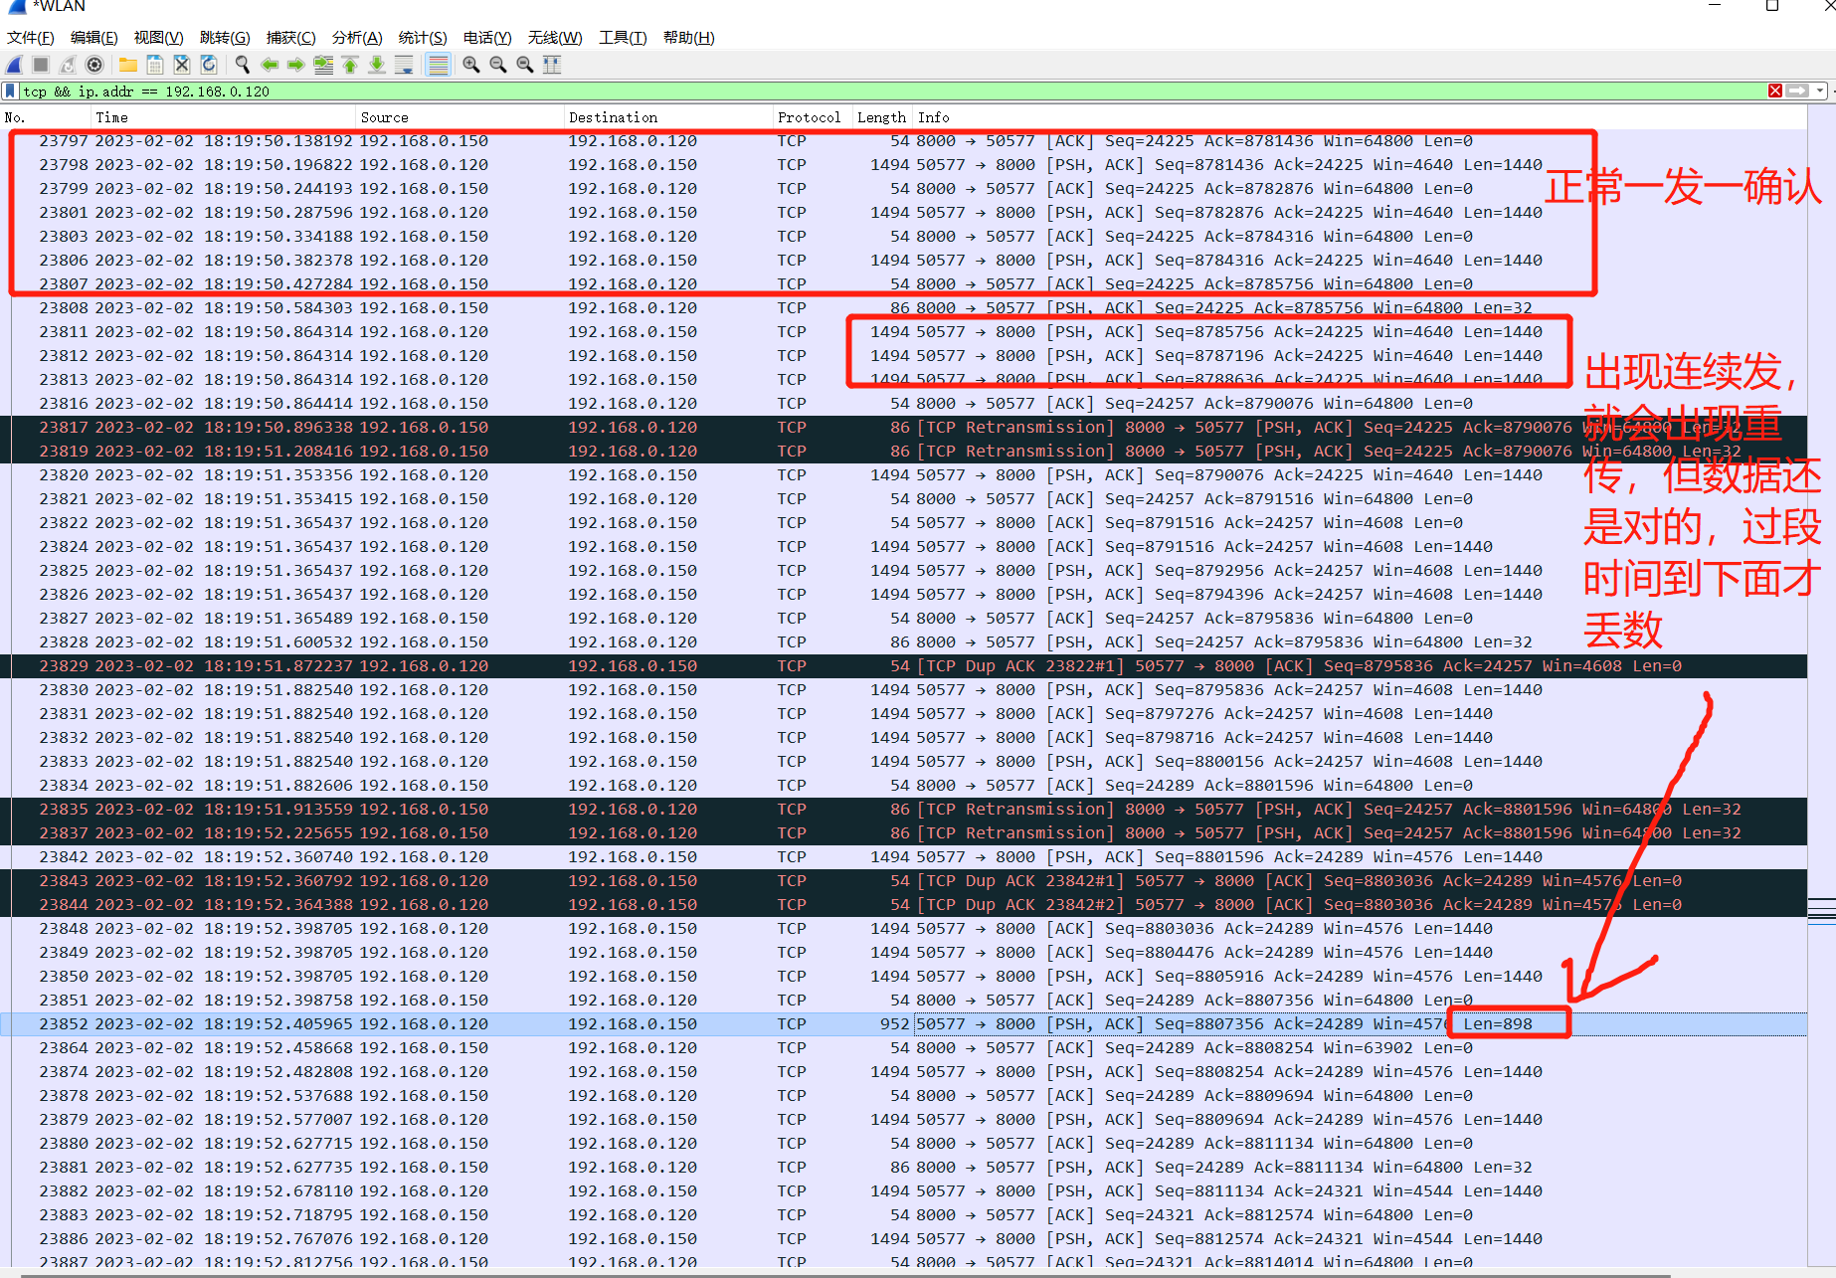Viewport: 1836px width, 1278px height.
Task: Go back in packet history
Action: click(x=270, y=65)
